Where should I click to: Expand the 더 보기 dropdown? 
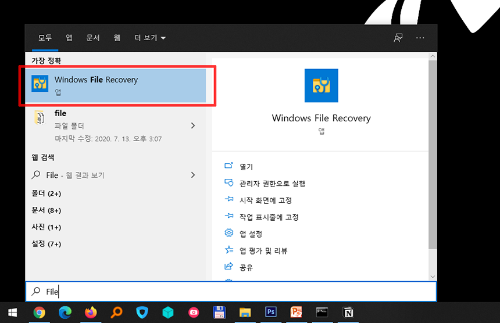tap(150, 38)
